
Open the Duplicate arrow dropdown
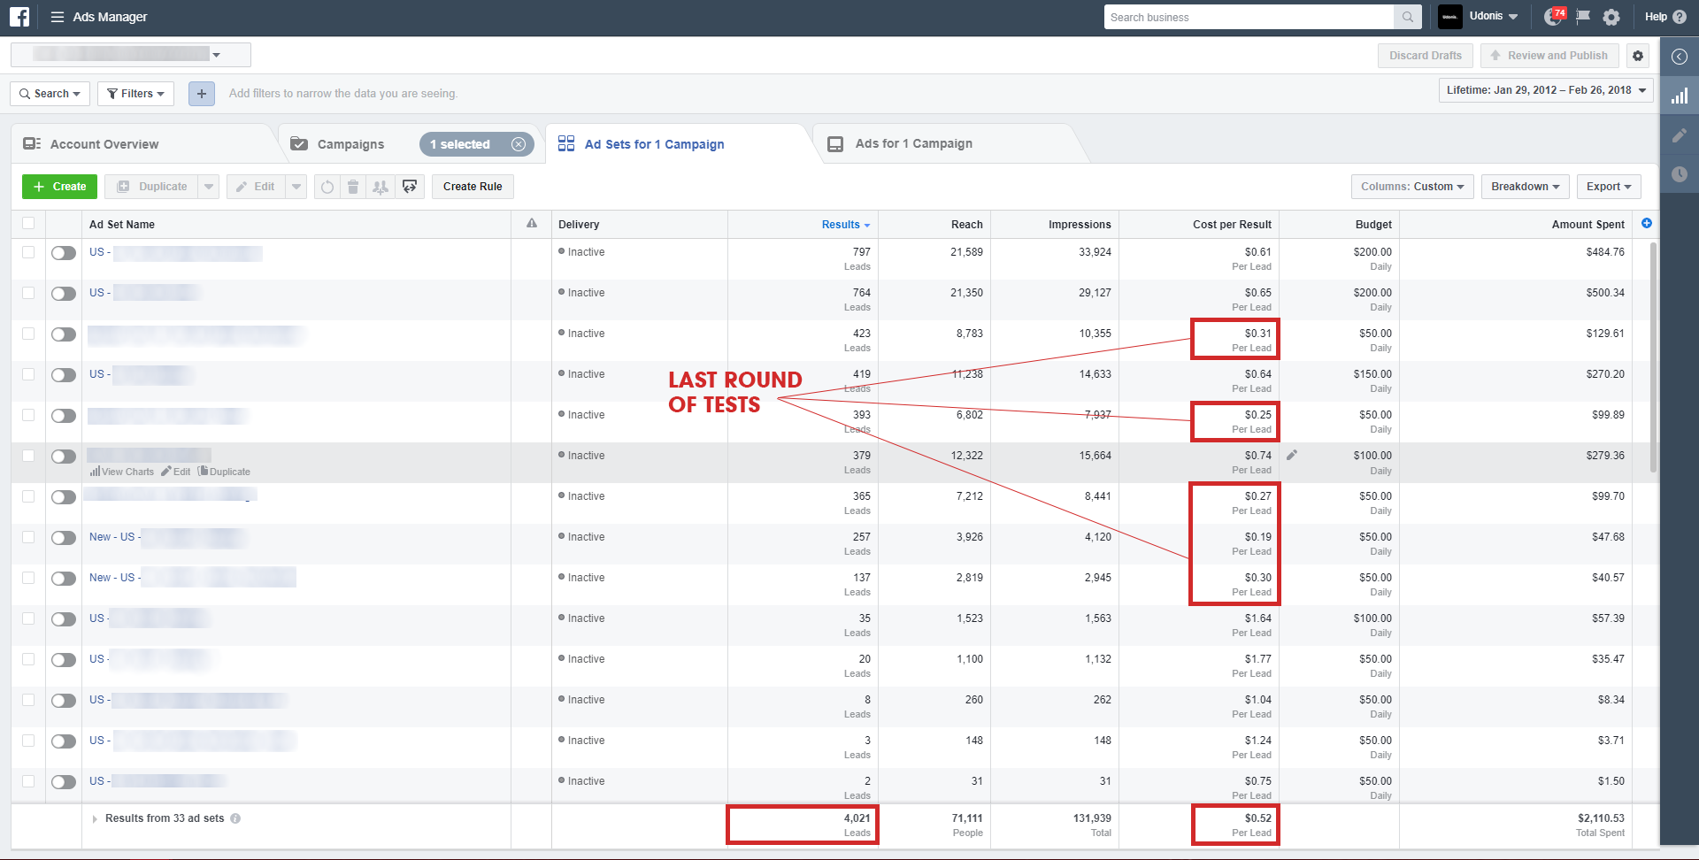[209, 187]
